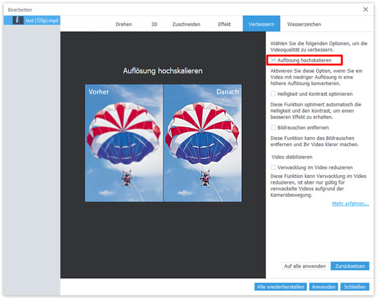Click the Anwenden button
The height and width of the screenshot is (299, 377).
(x=324, y=286)
